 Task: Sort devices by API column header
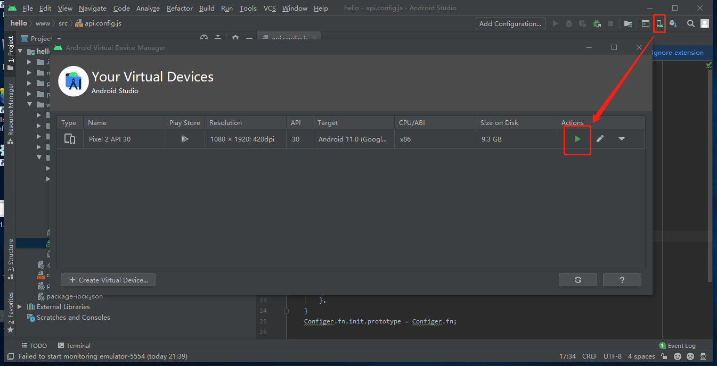click(x=299, y=122)
